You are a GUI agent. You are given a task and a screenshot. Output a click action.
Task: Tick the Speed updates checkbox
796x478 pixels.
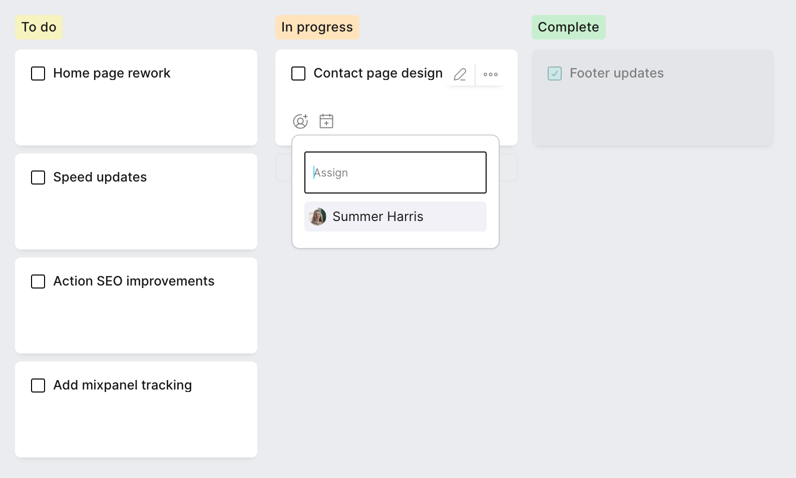pyautogui.click(x=38, y=177)
